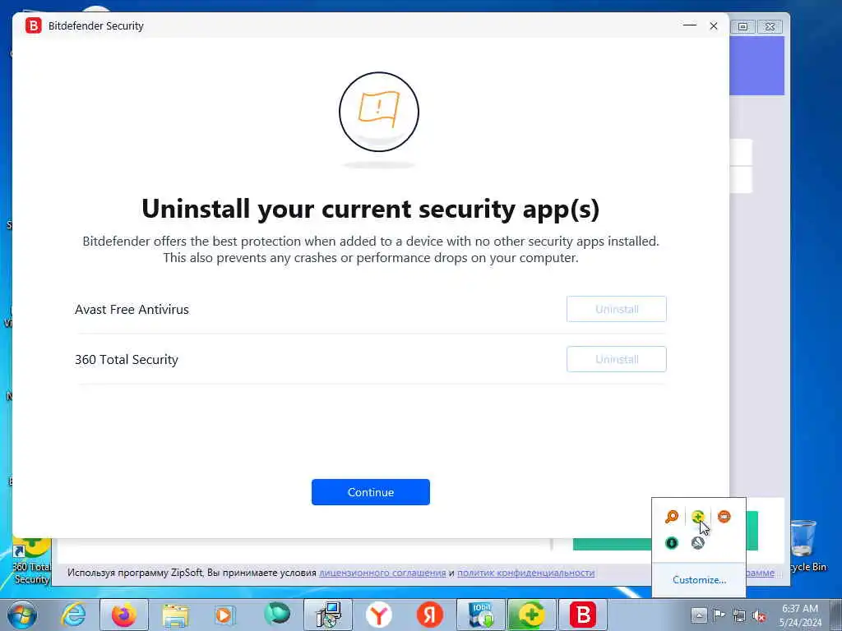This screenshot has height=631, width=842.
Task: Click the Show desktop strip on taskbar
Action: (x=837, y=615)
